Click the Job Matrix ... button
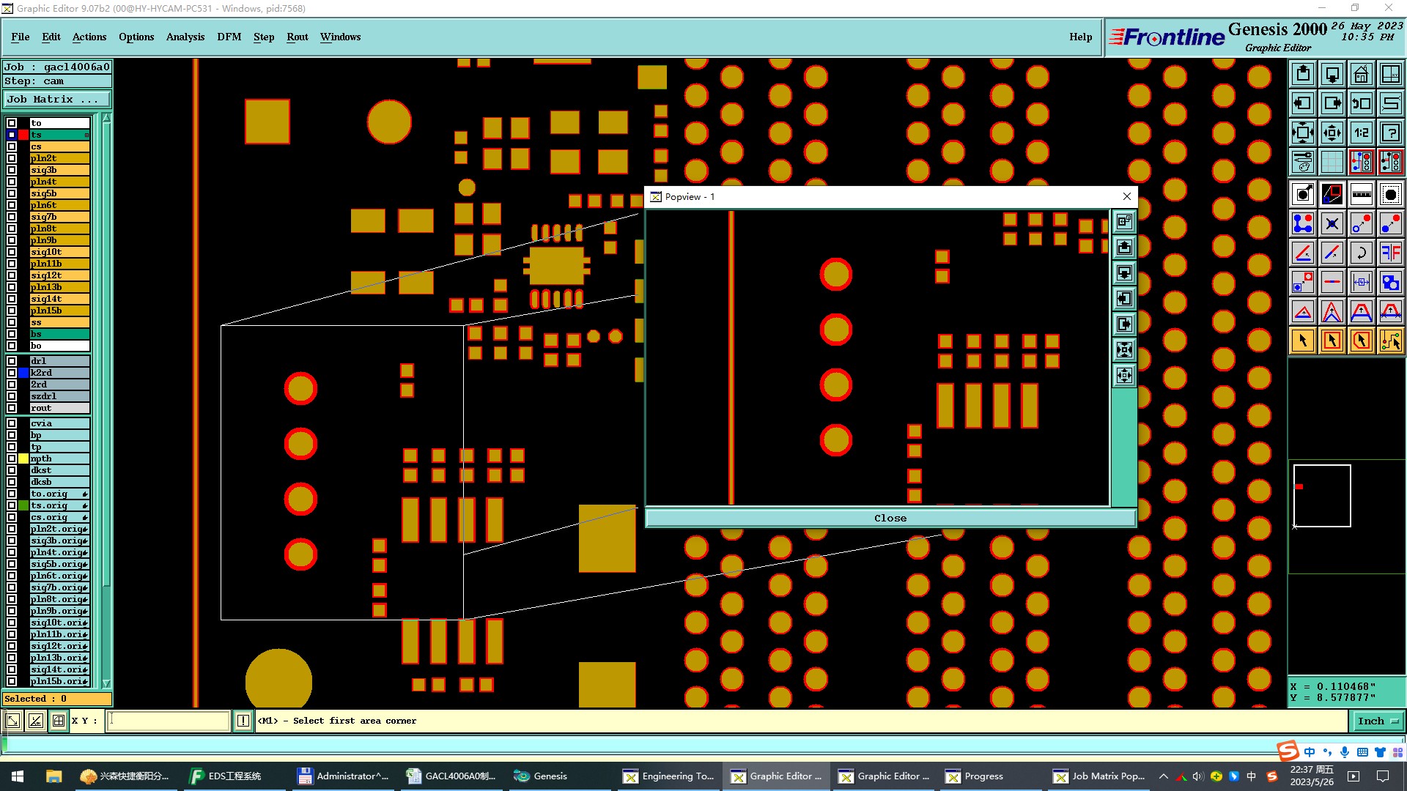 [x=57, y=100]
